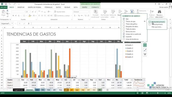Image resolution: width=172 pixels, height=97 pixels.
Task: Switch to DISEÑO DE PÁGINA tab
Action: click(34, 7)
